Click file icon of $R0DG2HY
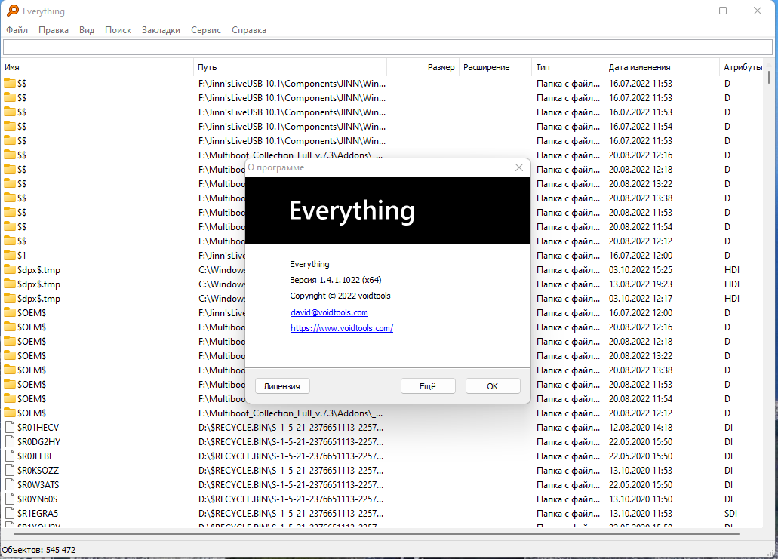Viewport: 778px width, 559px height. coord(10,442)
